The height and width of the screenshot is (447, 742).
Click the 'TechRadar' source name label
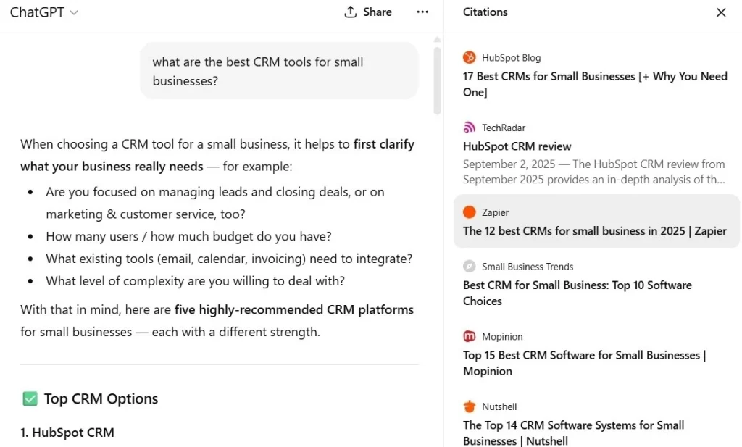click(x=504, y=128)
